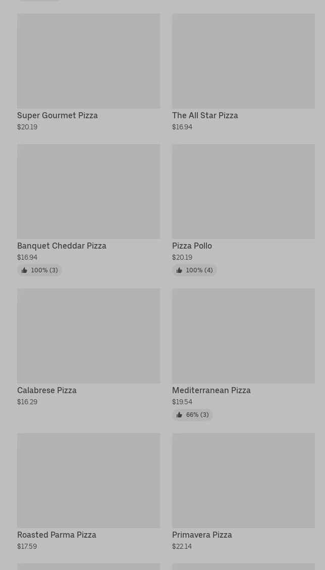
Task: Click the 100% (3) rating badge
Action: coord(39,270)
